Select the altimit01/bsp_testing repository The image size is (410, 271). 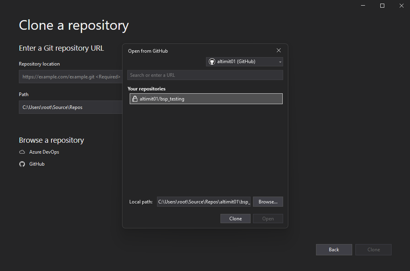pos(206,99)
